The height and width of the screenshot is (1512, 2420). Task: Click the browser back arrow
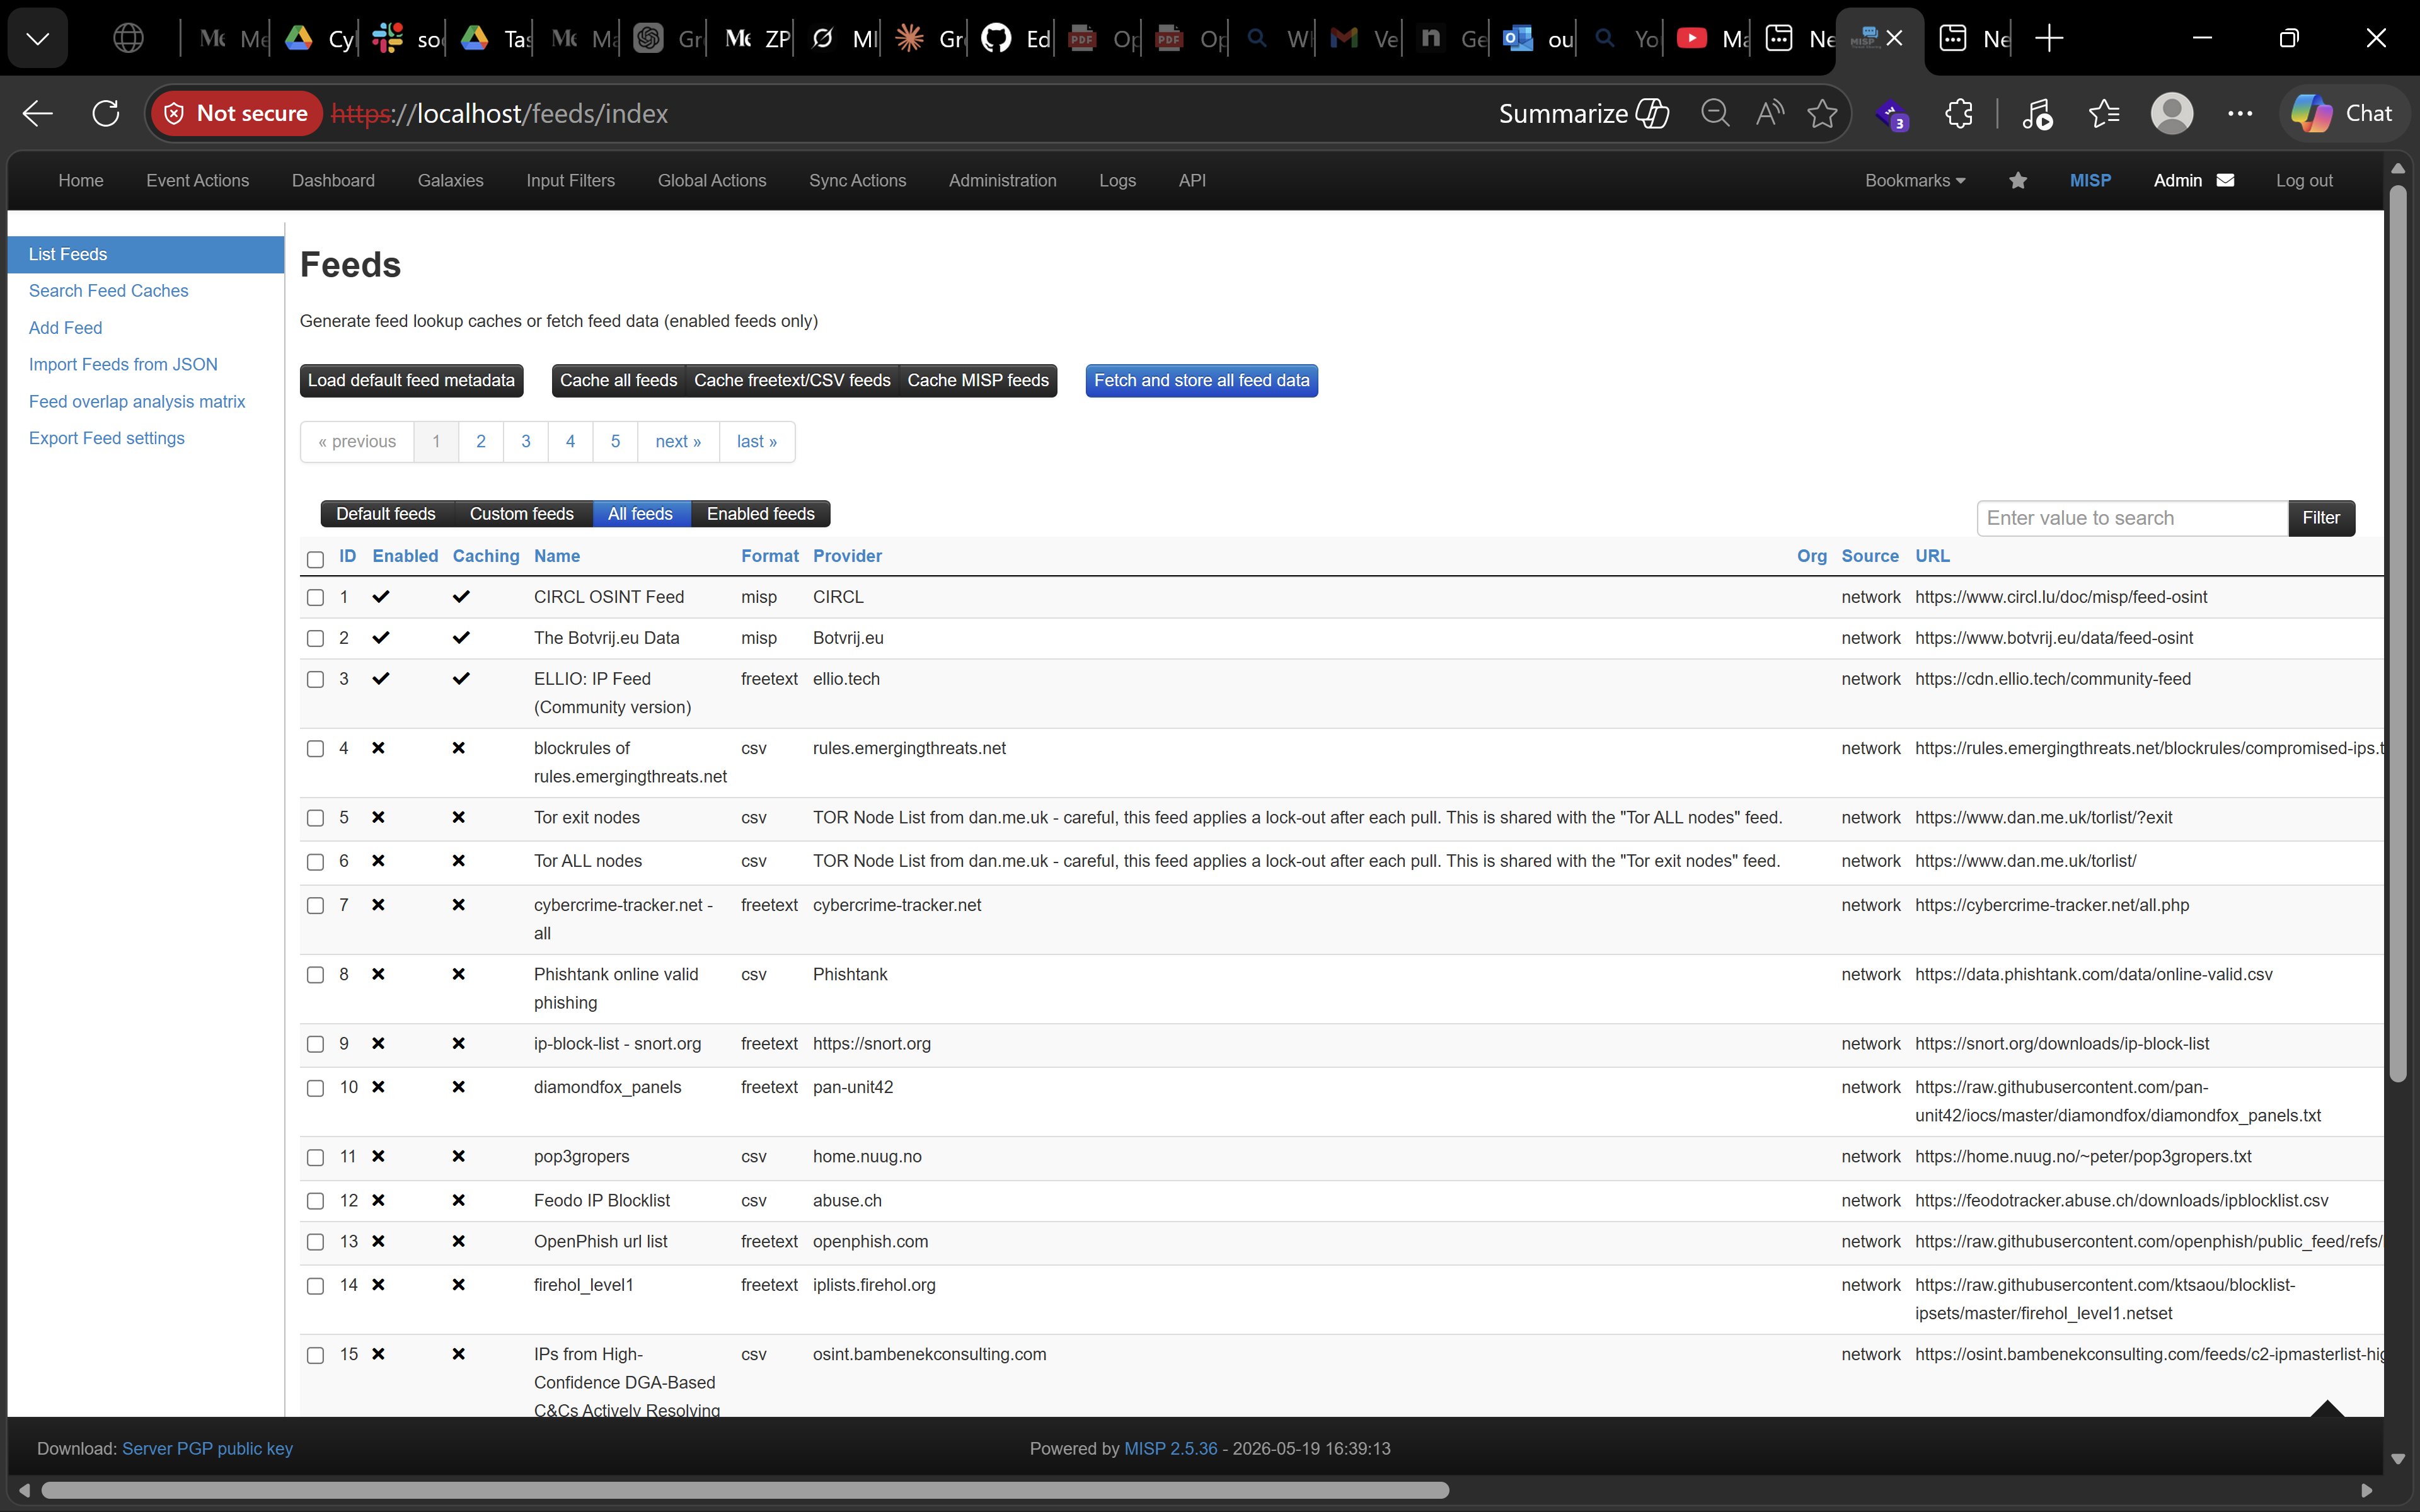[x=38, y=113]
